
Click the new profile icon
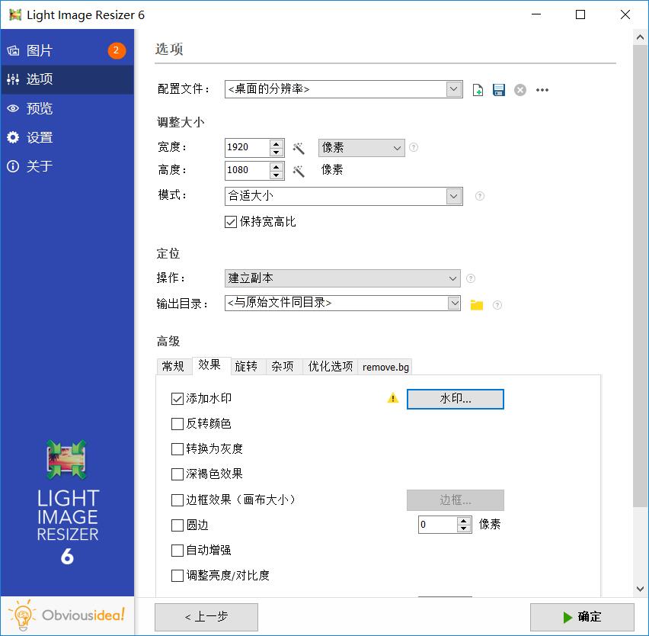pos(478,90)
